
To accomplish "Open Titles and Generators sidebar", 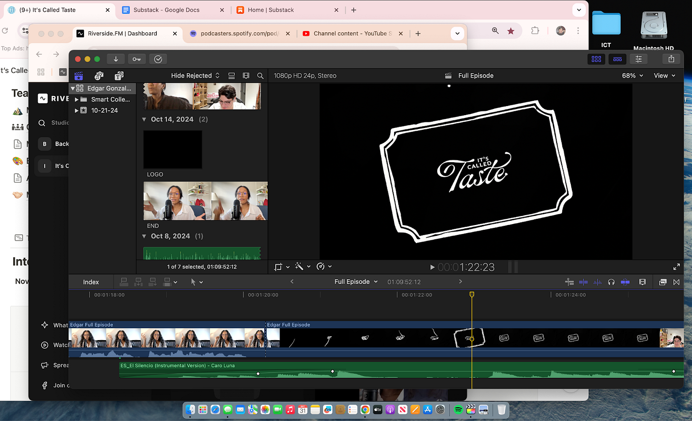I will coord(119,76).
